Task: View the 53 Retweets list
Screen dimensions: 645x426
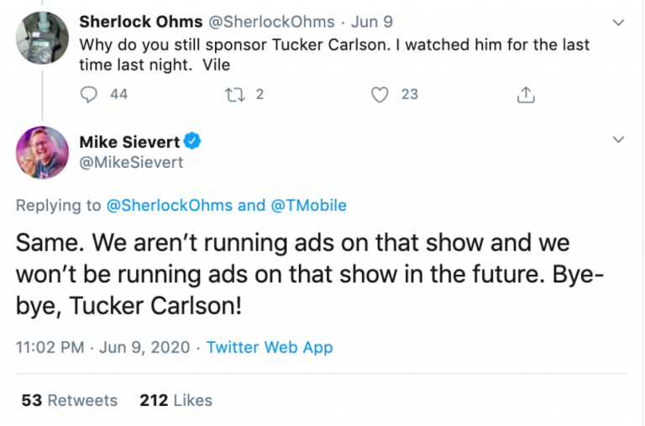Action: click(70, 400)
